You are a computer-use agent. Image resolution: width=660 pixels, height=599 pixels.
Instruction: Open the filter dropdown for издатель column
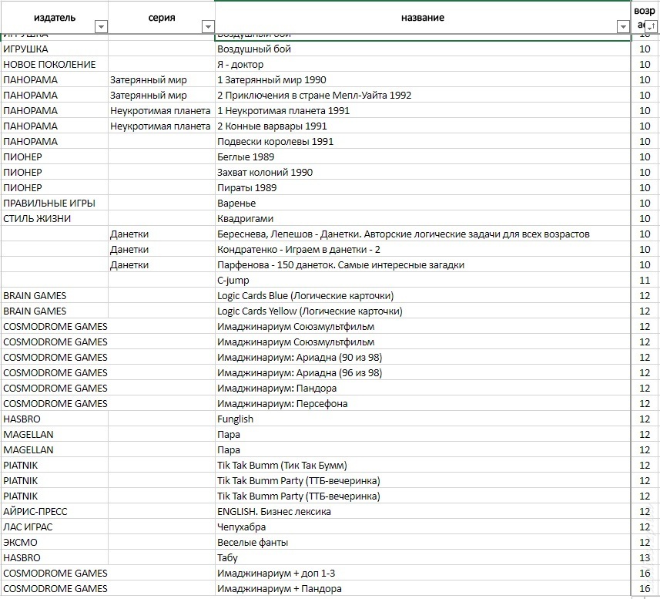point(101,27)
